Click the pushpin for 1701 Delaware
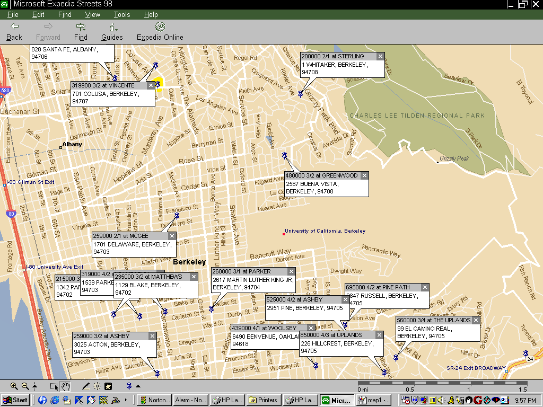The height and width of the screenshot is (407, 543). coord(177,216)
